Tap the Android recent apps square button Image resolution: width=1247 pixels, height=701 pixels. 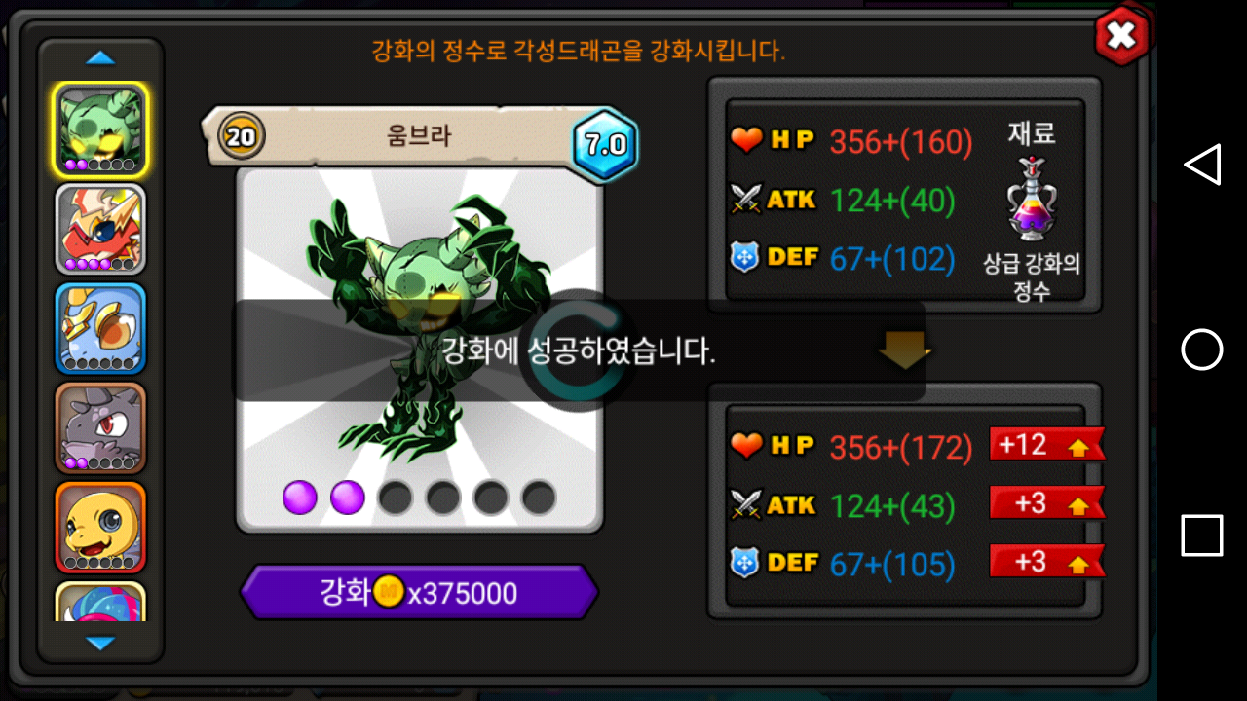pos(1202,535)
